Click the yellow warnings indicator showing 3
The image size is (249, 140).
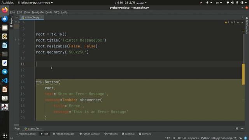pyautogui.click(x=227, y=23)
